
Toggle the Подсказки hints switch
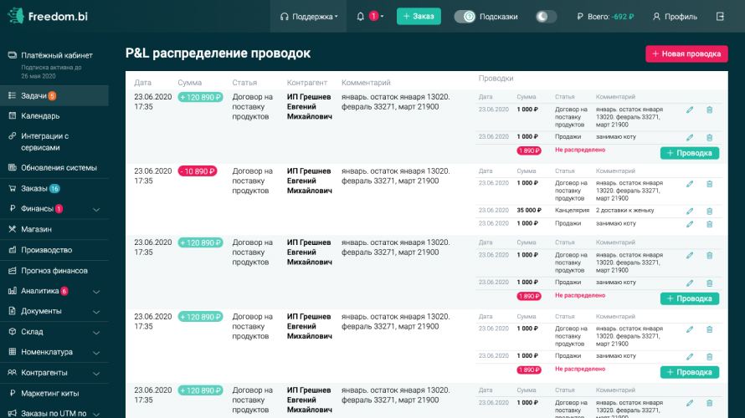click(x=465, y=17)
